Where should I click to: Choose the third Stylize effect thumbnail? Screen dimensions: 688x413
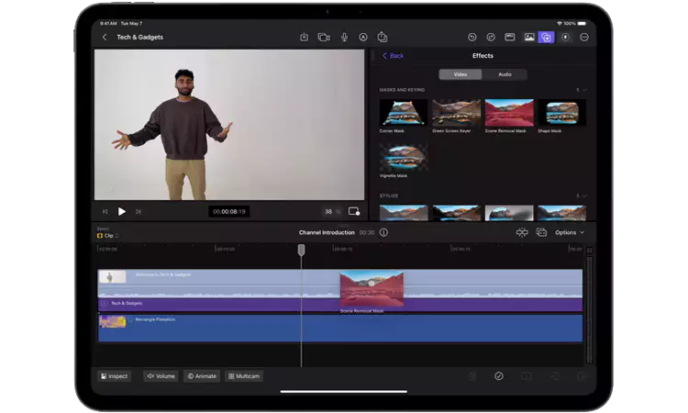pos(509,213)
